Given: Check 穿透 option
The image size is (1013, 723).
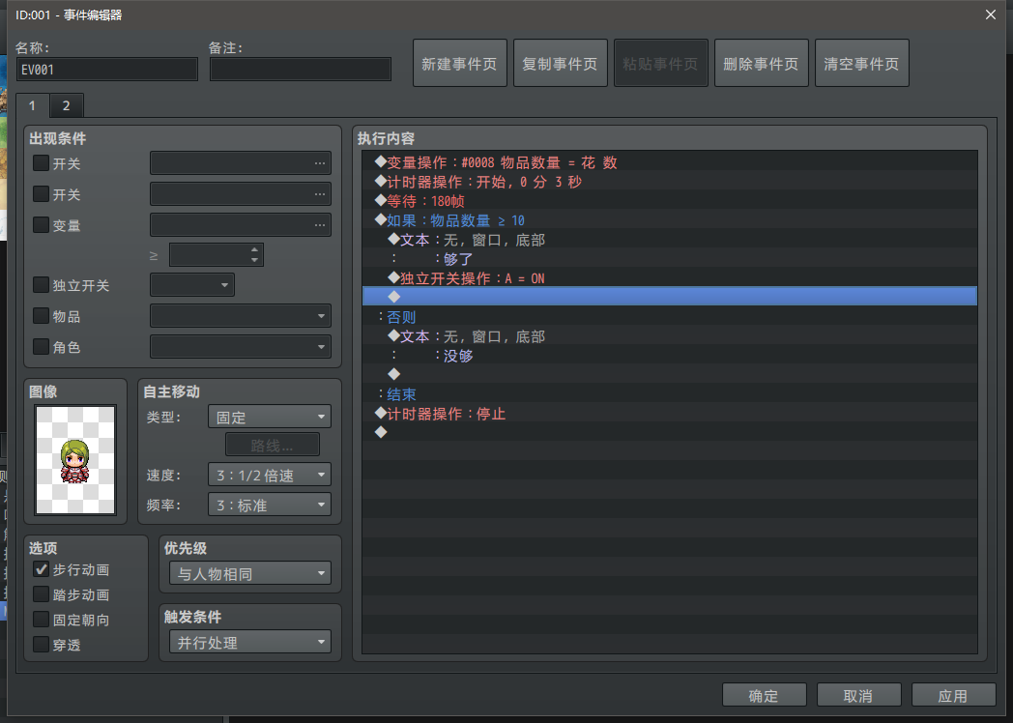Looking at the screenshot, I should pyautogui.click(x=41, y=644).
